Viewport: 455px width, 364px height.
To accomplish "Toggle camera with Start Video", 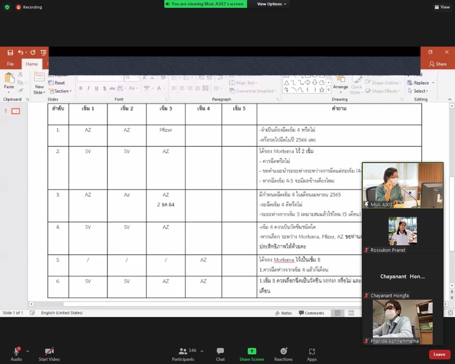I will coord(49,354).
